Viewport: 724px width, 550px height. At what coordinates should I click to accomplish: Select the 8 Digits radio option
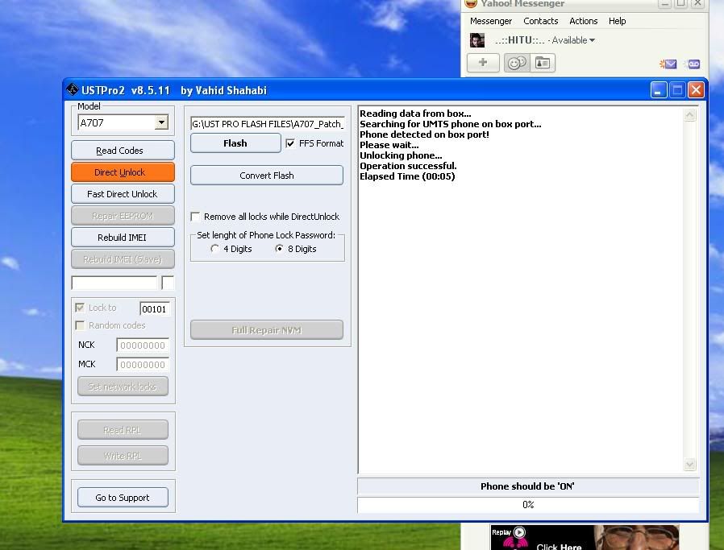pyautogui.click(x=279, y=249)
